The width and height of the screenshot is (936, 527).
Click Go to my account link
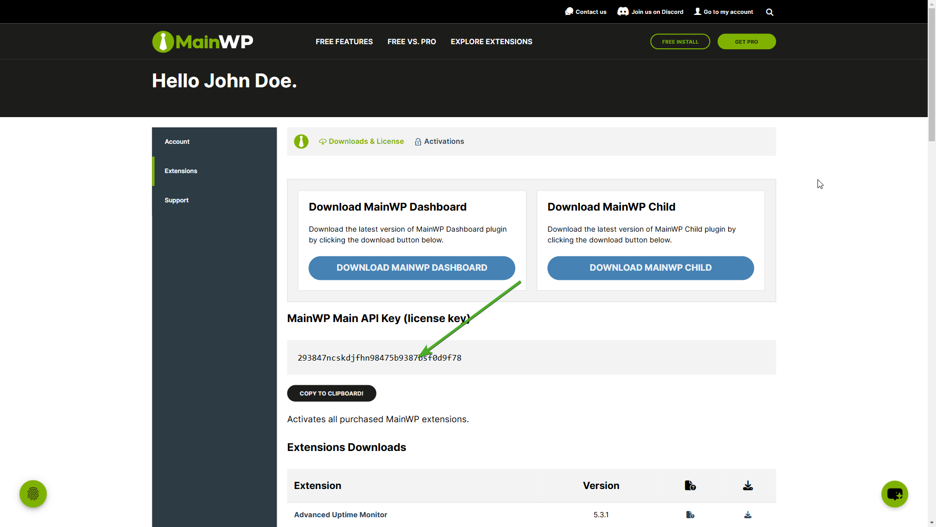[x=728, y=12]
